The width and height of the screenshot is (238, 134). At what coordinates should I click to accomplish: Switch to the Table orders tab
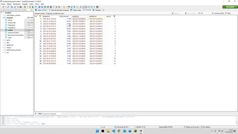click(x=76, y=10)
